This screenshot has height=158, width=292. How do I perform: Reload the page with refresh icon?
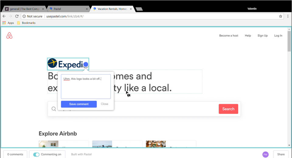(x=17, y=16)
